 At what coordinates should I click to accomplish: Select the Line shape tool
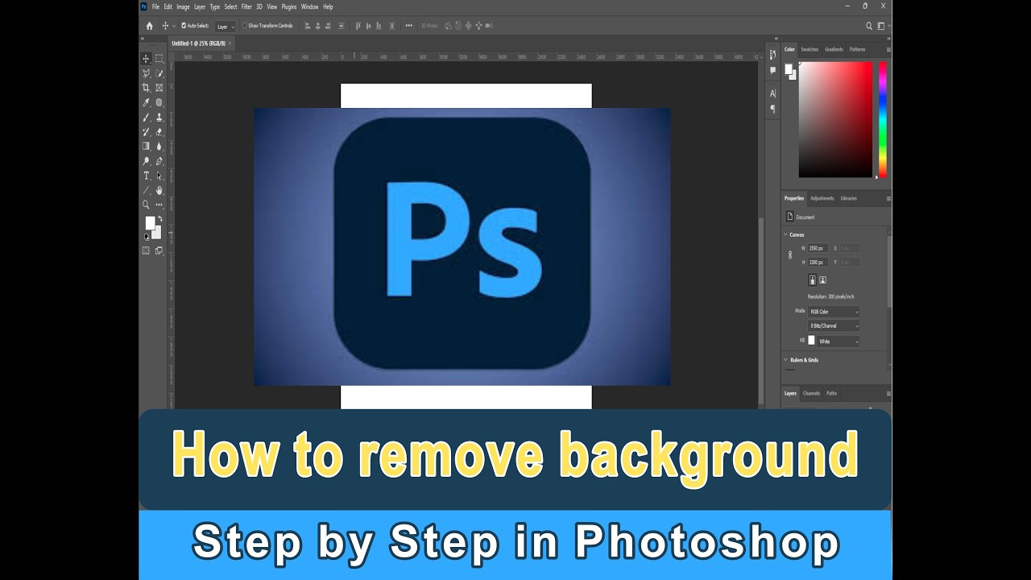tap(146, 190)
